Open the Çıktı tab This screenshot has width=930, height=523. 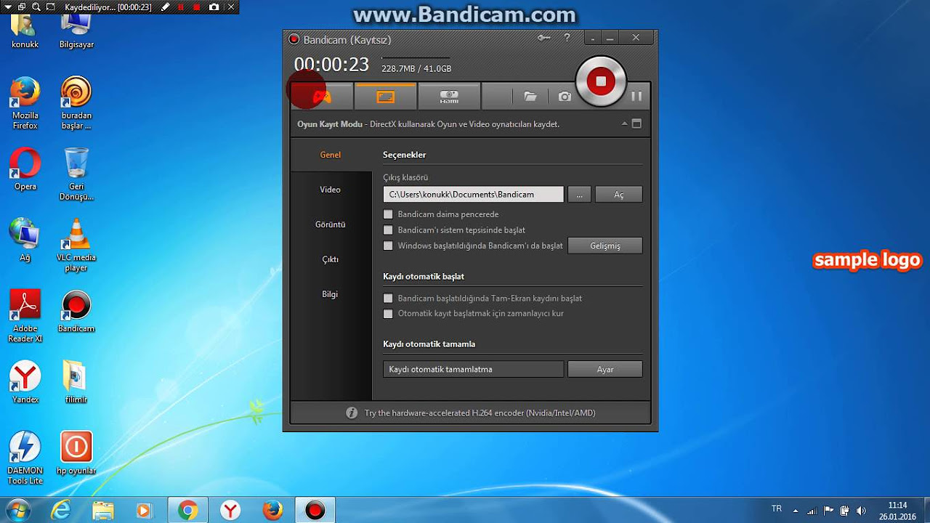[x=331, y=259]
